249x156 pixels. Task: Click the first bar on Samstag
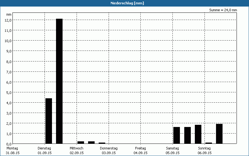(176, 135)
